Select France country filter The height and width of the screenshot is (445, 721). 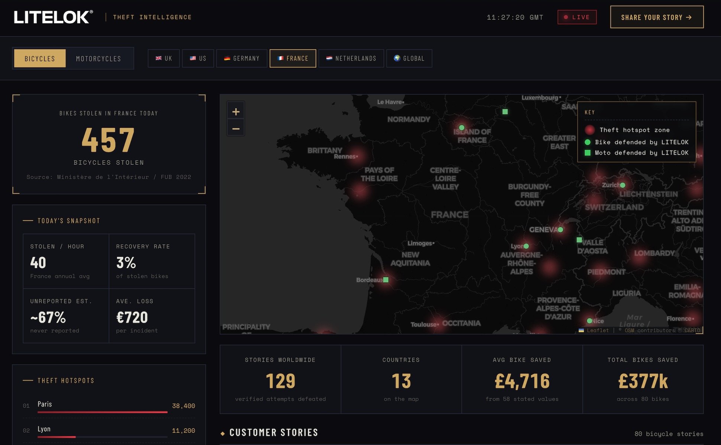pyautogui.click(x=293, y=58)
